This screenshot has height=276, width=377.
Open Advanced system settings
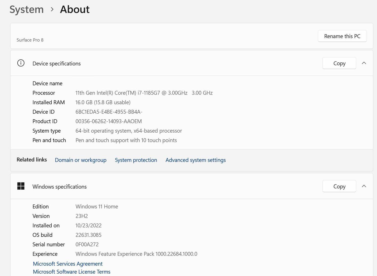[x=196, y=160]
